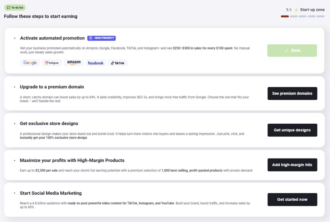Click the Facebook logo chip
The image size is (330, 222).
tap(95, 63)
